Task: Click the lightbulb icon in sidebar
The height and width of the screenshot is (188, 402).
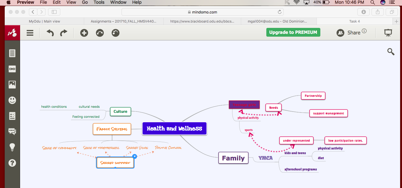Action: coord(12,147)
